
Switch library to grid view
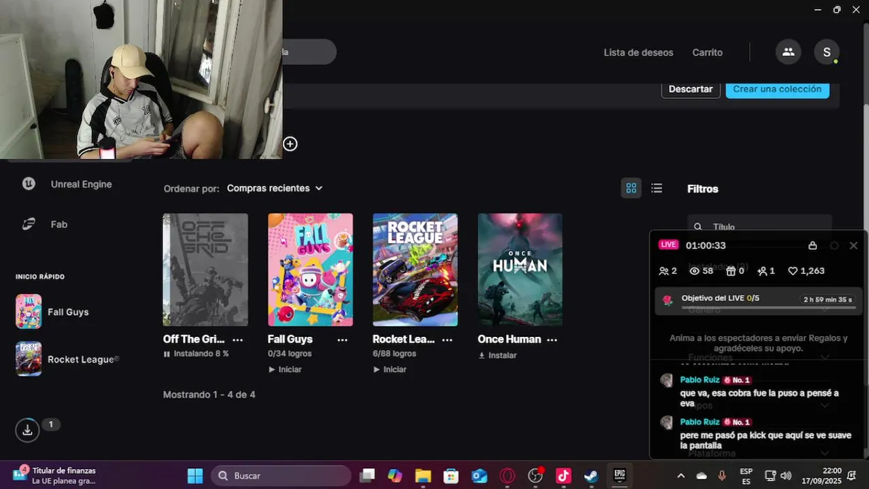(631, 188)
